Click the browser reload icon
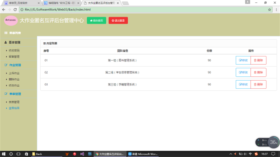Screen dimensions: 280x157 (15, 10)
